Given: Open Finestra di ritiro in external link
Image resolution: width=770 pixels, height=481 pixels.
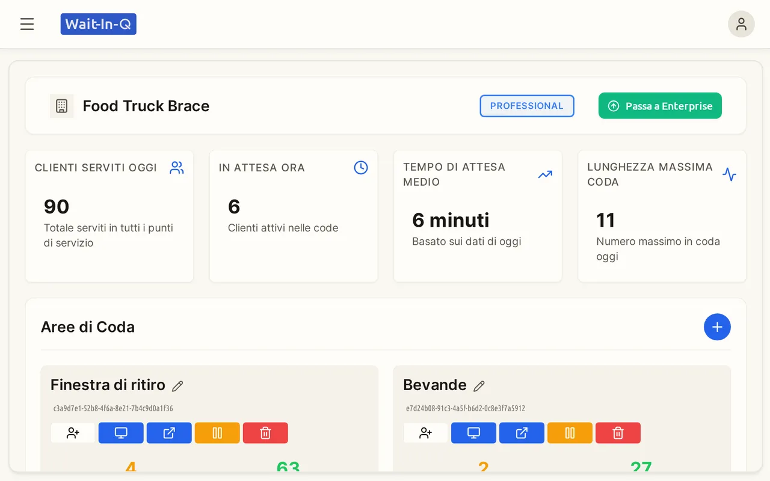Looking at the screenshot, I should 169,433.
